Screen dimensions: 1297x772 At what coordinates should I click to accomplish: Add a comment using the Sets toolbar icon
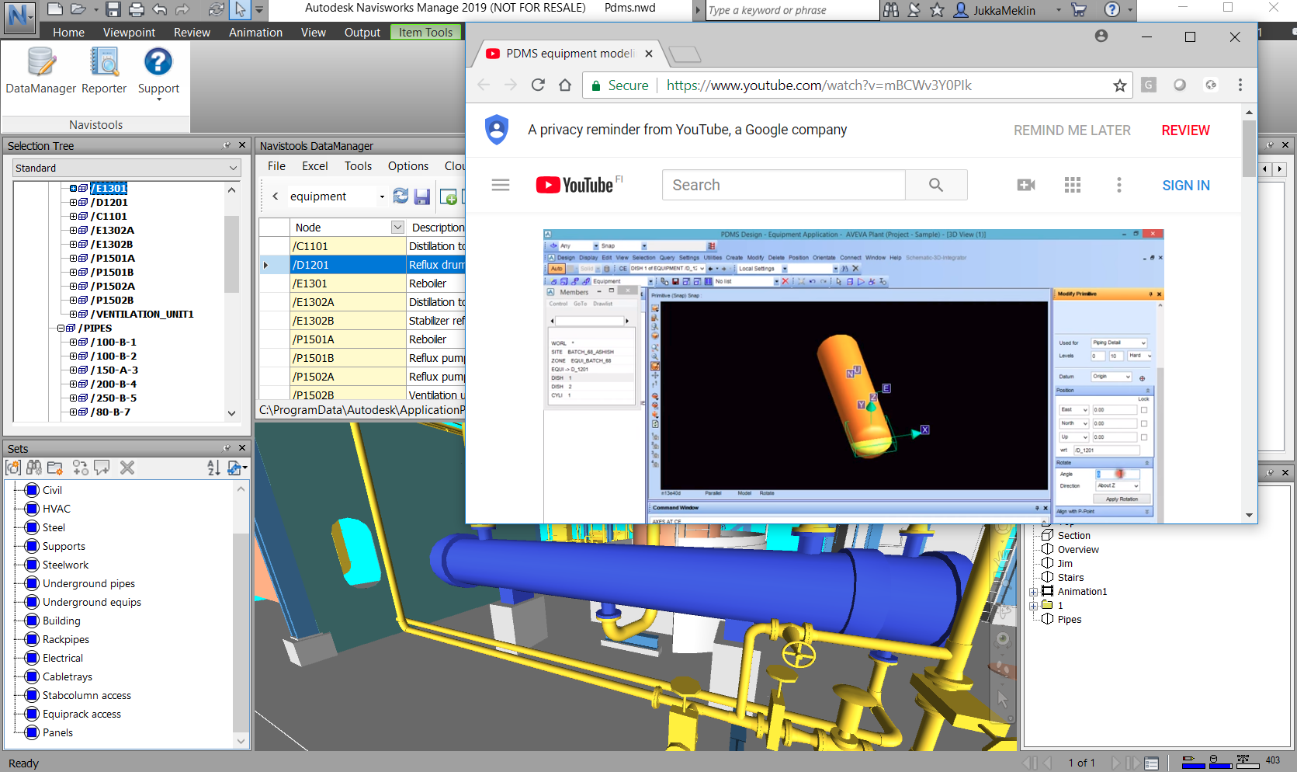pyautogui.click(x=102, y=468)
